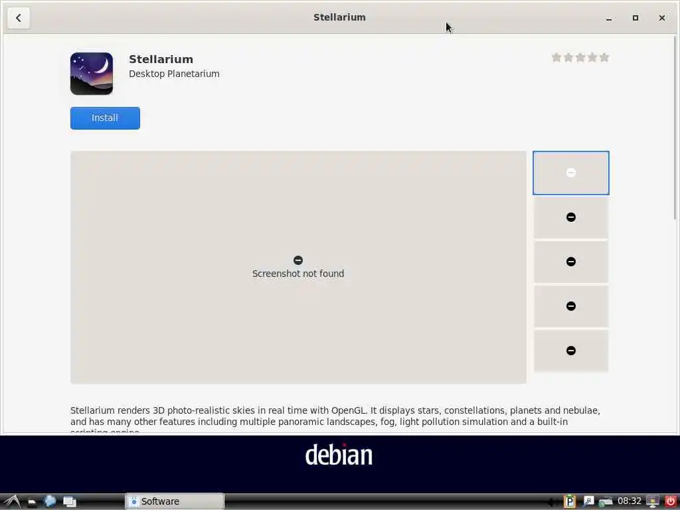Screen dimensions: 680x510
Task: Click the 'Desktop Planetarium' subtitle text
Action: pyautogui.click(x=174, y=74)
